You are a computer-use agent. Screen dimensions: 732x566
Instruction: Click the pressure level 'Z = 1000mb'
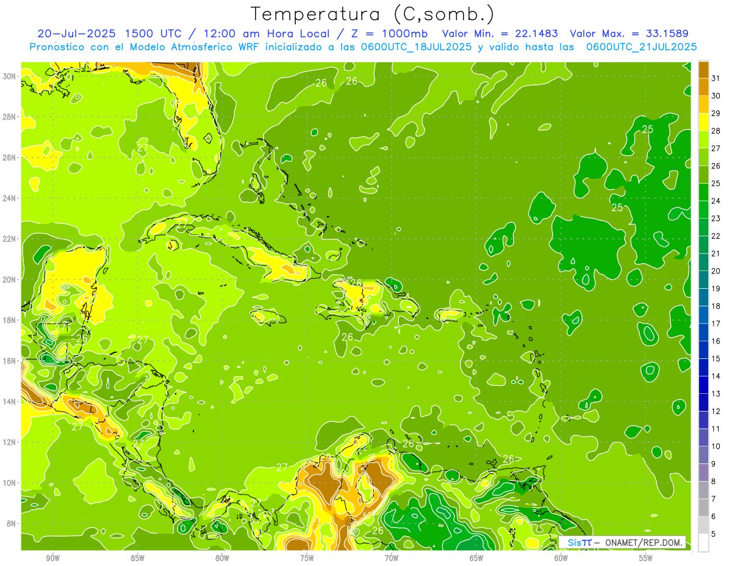click(389, 34)
